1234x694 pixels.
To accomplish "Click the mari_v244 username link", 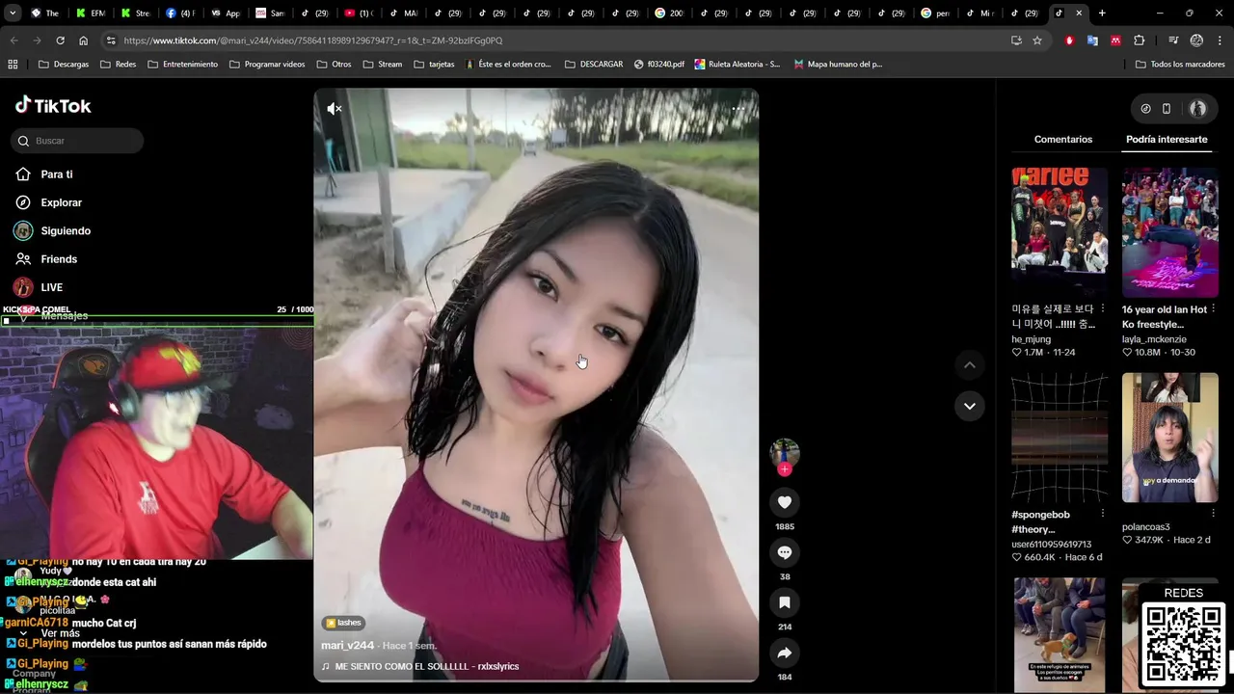I will click(x=347, y=646).
